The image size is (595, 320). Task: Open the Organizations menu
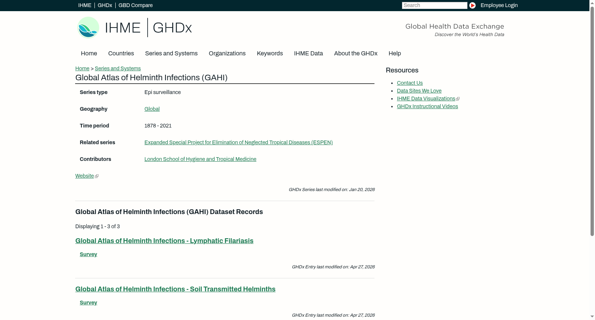pyautogui.click(x=227, y=53)
